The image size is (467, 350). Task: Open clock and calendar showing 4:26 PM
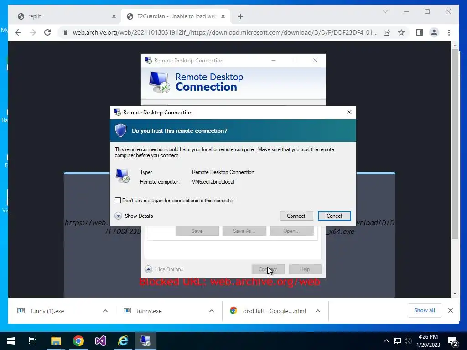(428, 341)
